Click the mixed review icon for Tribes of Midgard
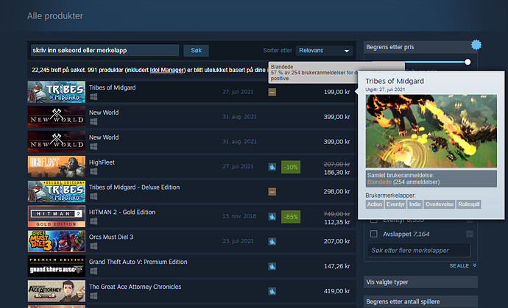 (272, 92)
